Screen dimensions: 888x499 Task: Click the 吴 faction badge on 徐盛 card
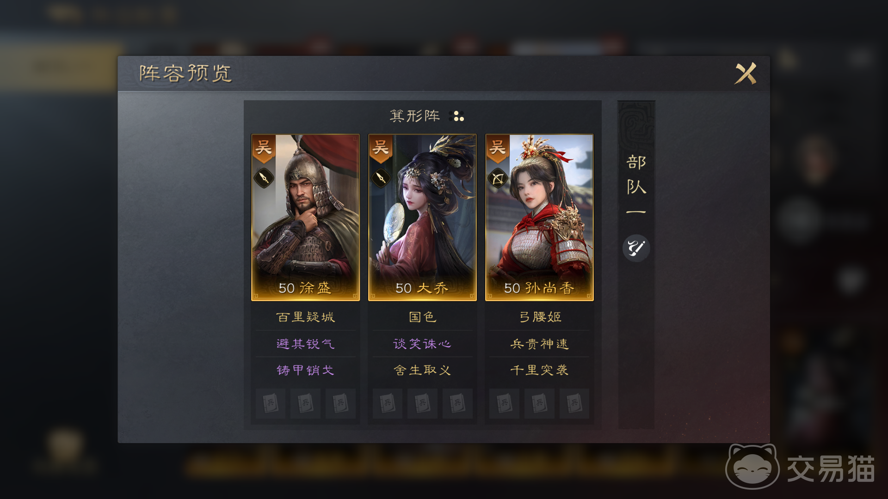click(264, 149)
